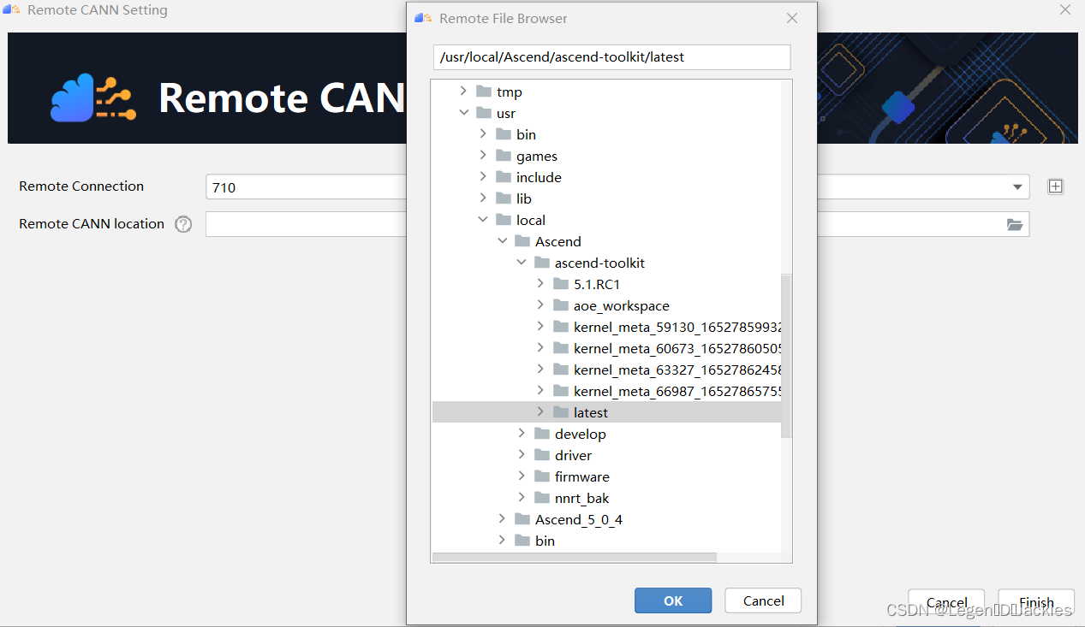Click the folder icon beside games
The image size is (1085, 627).
click(504, 156)
